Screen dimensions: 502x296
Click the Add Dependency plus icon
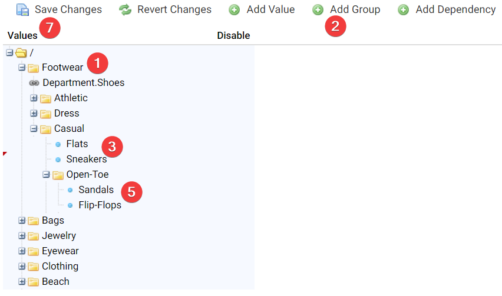pyautogui.click(x=403, y=9)
